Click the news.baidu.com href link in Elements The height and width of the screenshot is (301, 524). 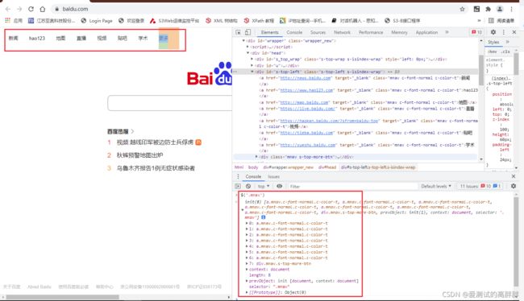coord(306,78)
